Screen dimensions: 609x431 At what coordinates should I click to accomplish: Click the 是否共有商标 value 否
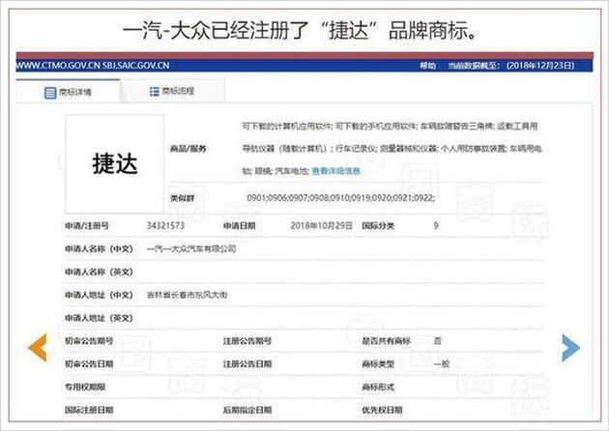click(437, 341)
